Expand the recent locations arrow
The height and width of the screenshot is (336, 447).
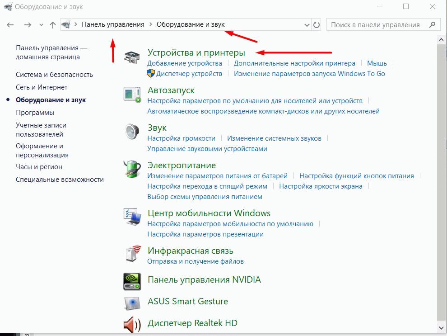(x=42, y=25)
